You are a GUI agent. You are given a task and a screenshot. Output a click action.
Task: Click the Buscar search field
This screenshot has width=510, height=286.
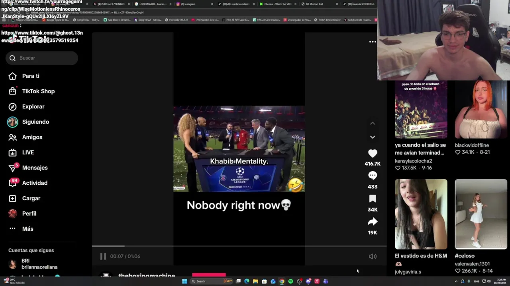(x=42, y=58)
